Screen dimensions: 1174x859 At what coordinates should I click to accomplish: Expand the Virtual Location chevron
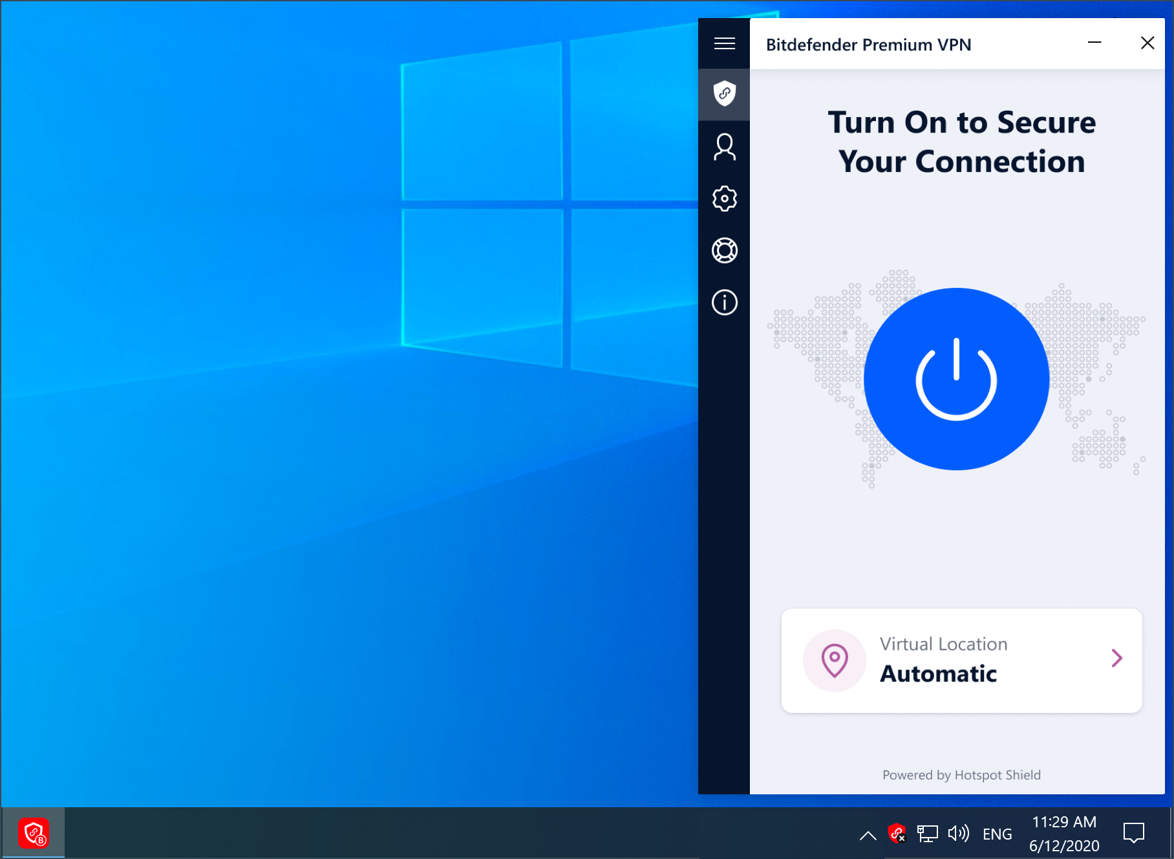tap(1116, 658)
